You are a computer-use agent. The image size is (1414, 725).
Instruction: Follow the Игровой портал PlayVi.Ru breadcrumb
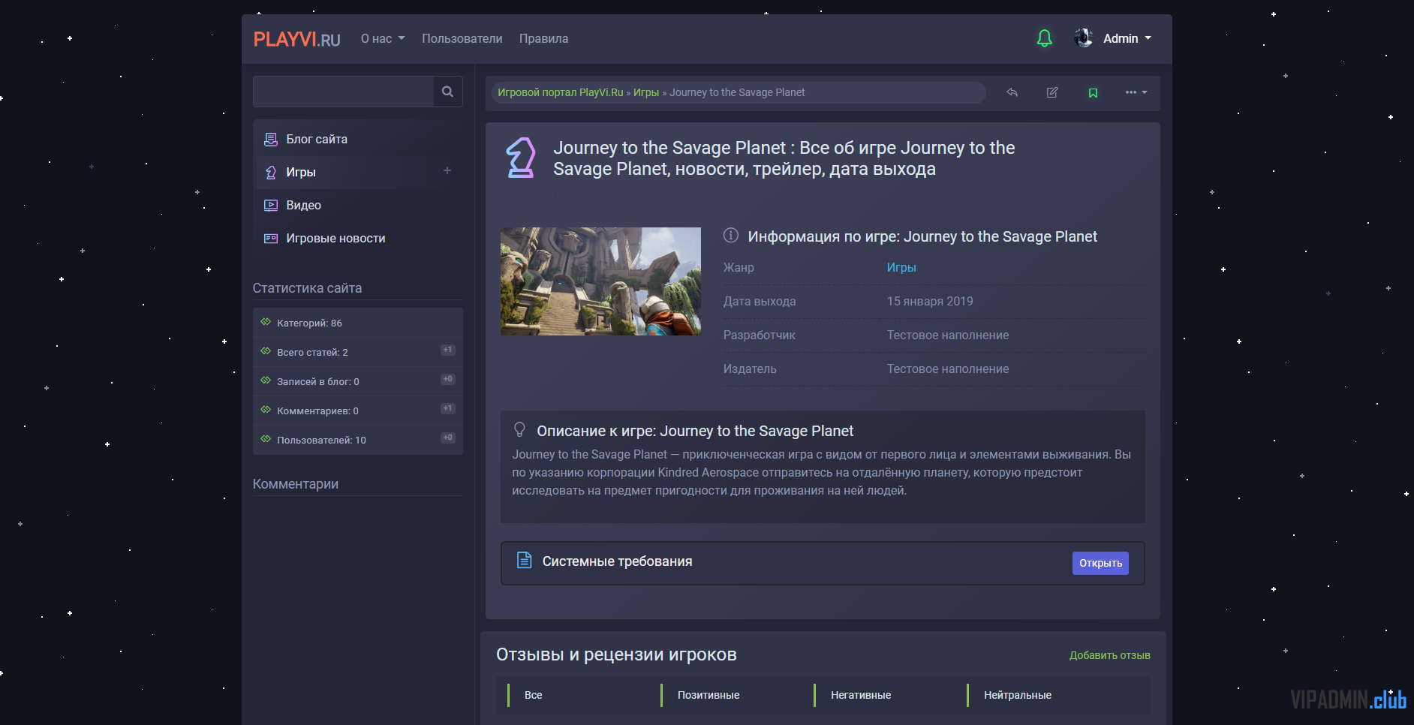click(561, 92)
